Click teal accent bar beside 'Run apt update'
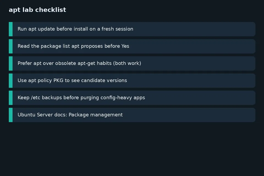 (11, 29)
